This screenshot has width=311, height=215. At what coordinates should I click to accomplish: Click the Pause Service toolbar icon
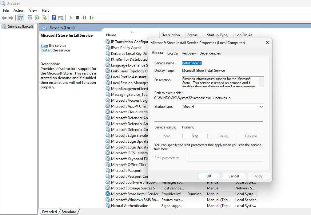pos(85,18)
